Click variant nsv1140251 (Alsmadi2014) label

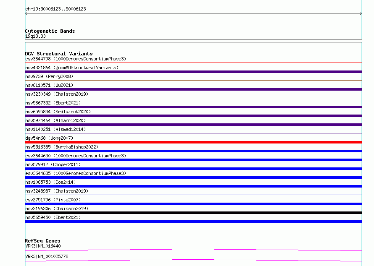pyautogui.click(x=55, y=129)
